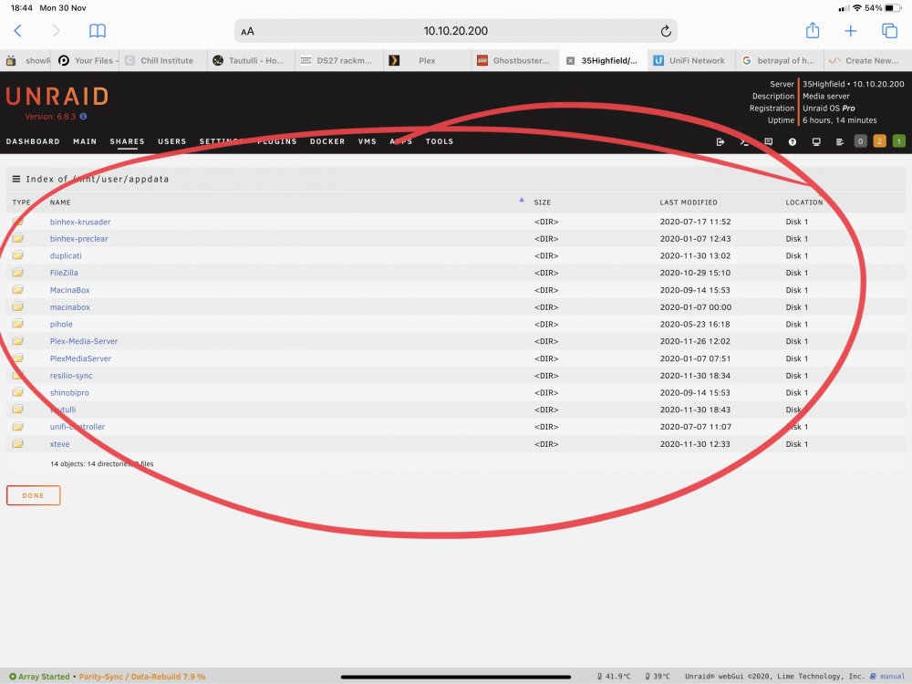The width and height of the screenshot is (912, 684).
Task: Open the Unraid terminal icon
Action: [x=744, y=141]
